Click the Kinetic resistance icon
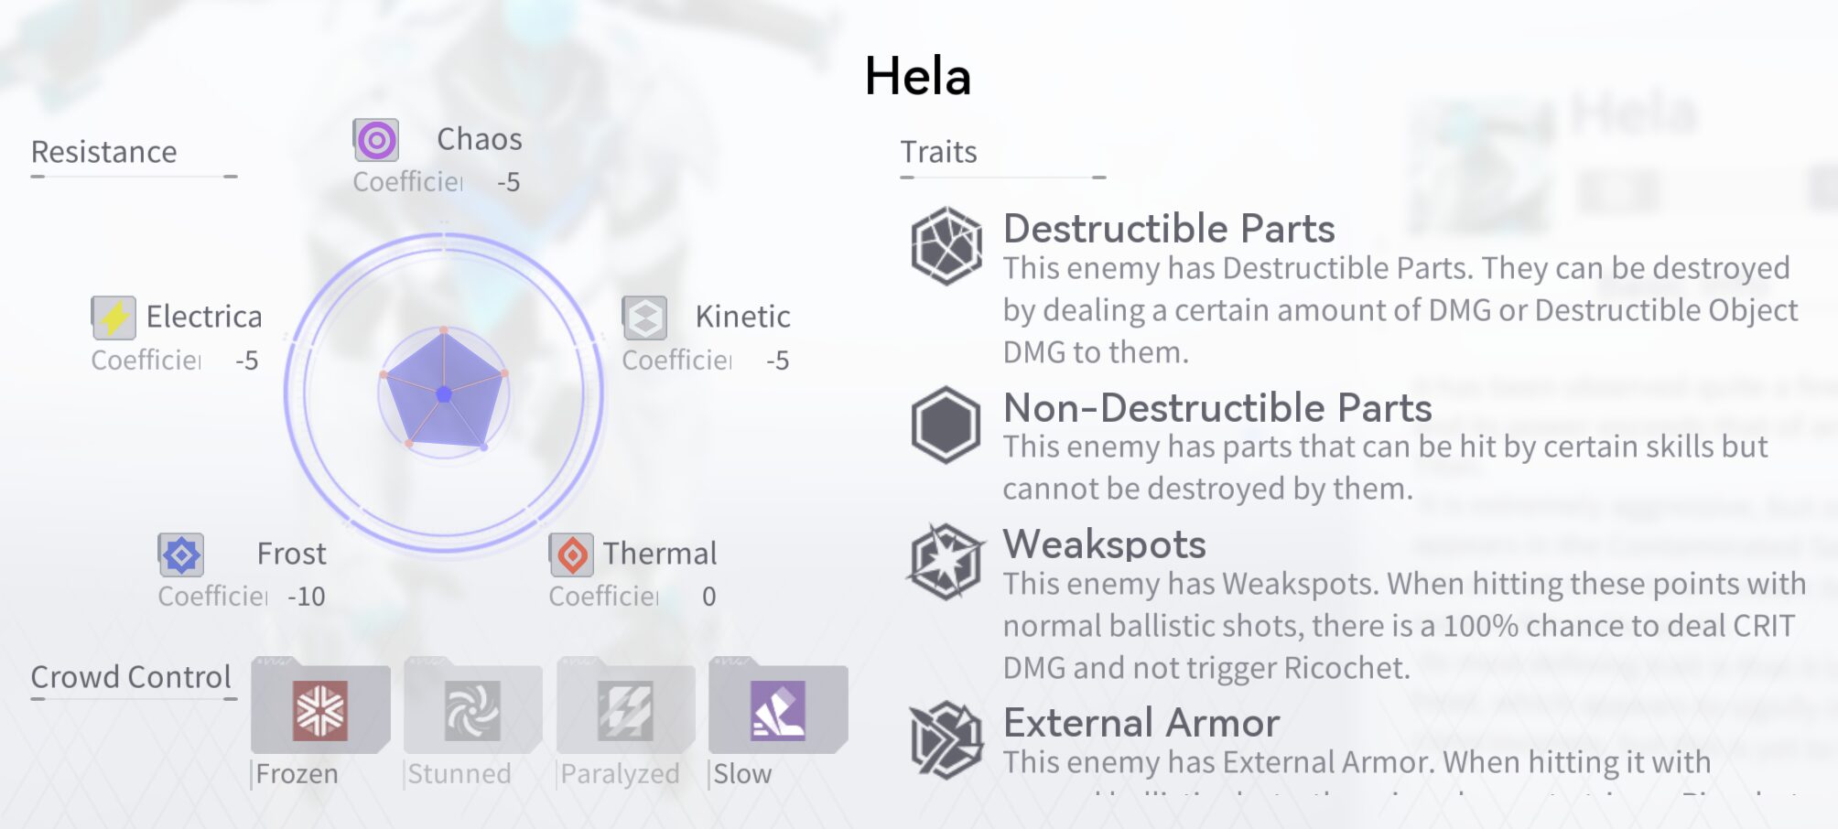The image size is (1838, 829). click(x=644, y=318)
